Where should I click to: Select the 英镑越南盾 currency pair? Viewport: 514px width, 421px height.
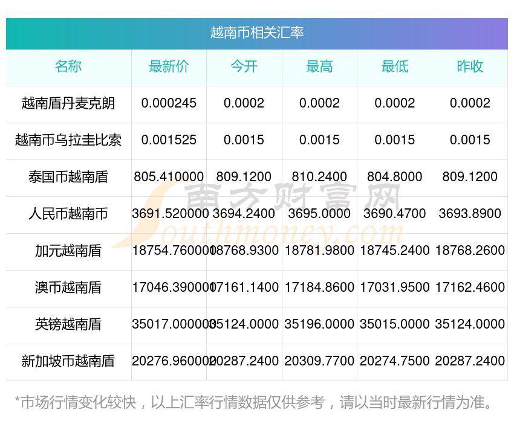tap(68, 324)
